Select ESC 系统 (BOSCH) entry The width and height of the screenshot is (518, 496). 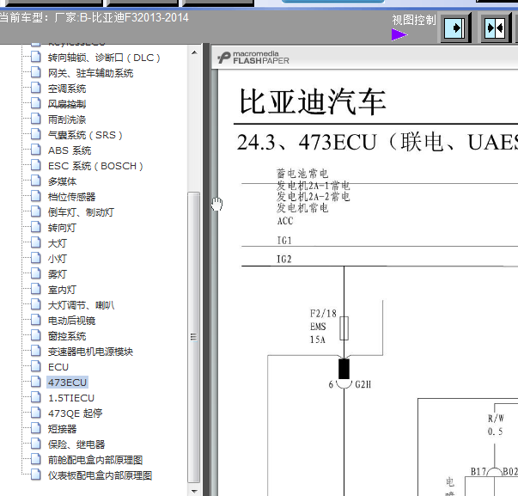[x=95, y=166]
